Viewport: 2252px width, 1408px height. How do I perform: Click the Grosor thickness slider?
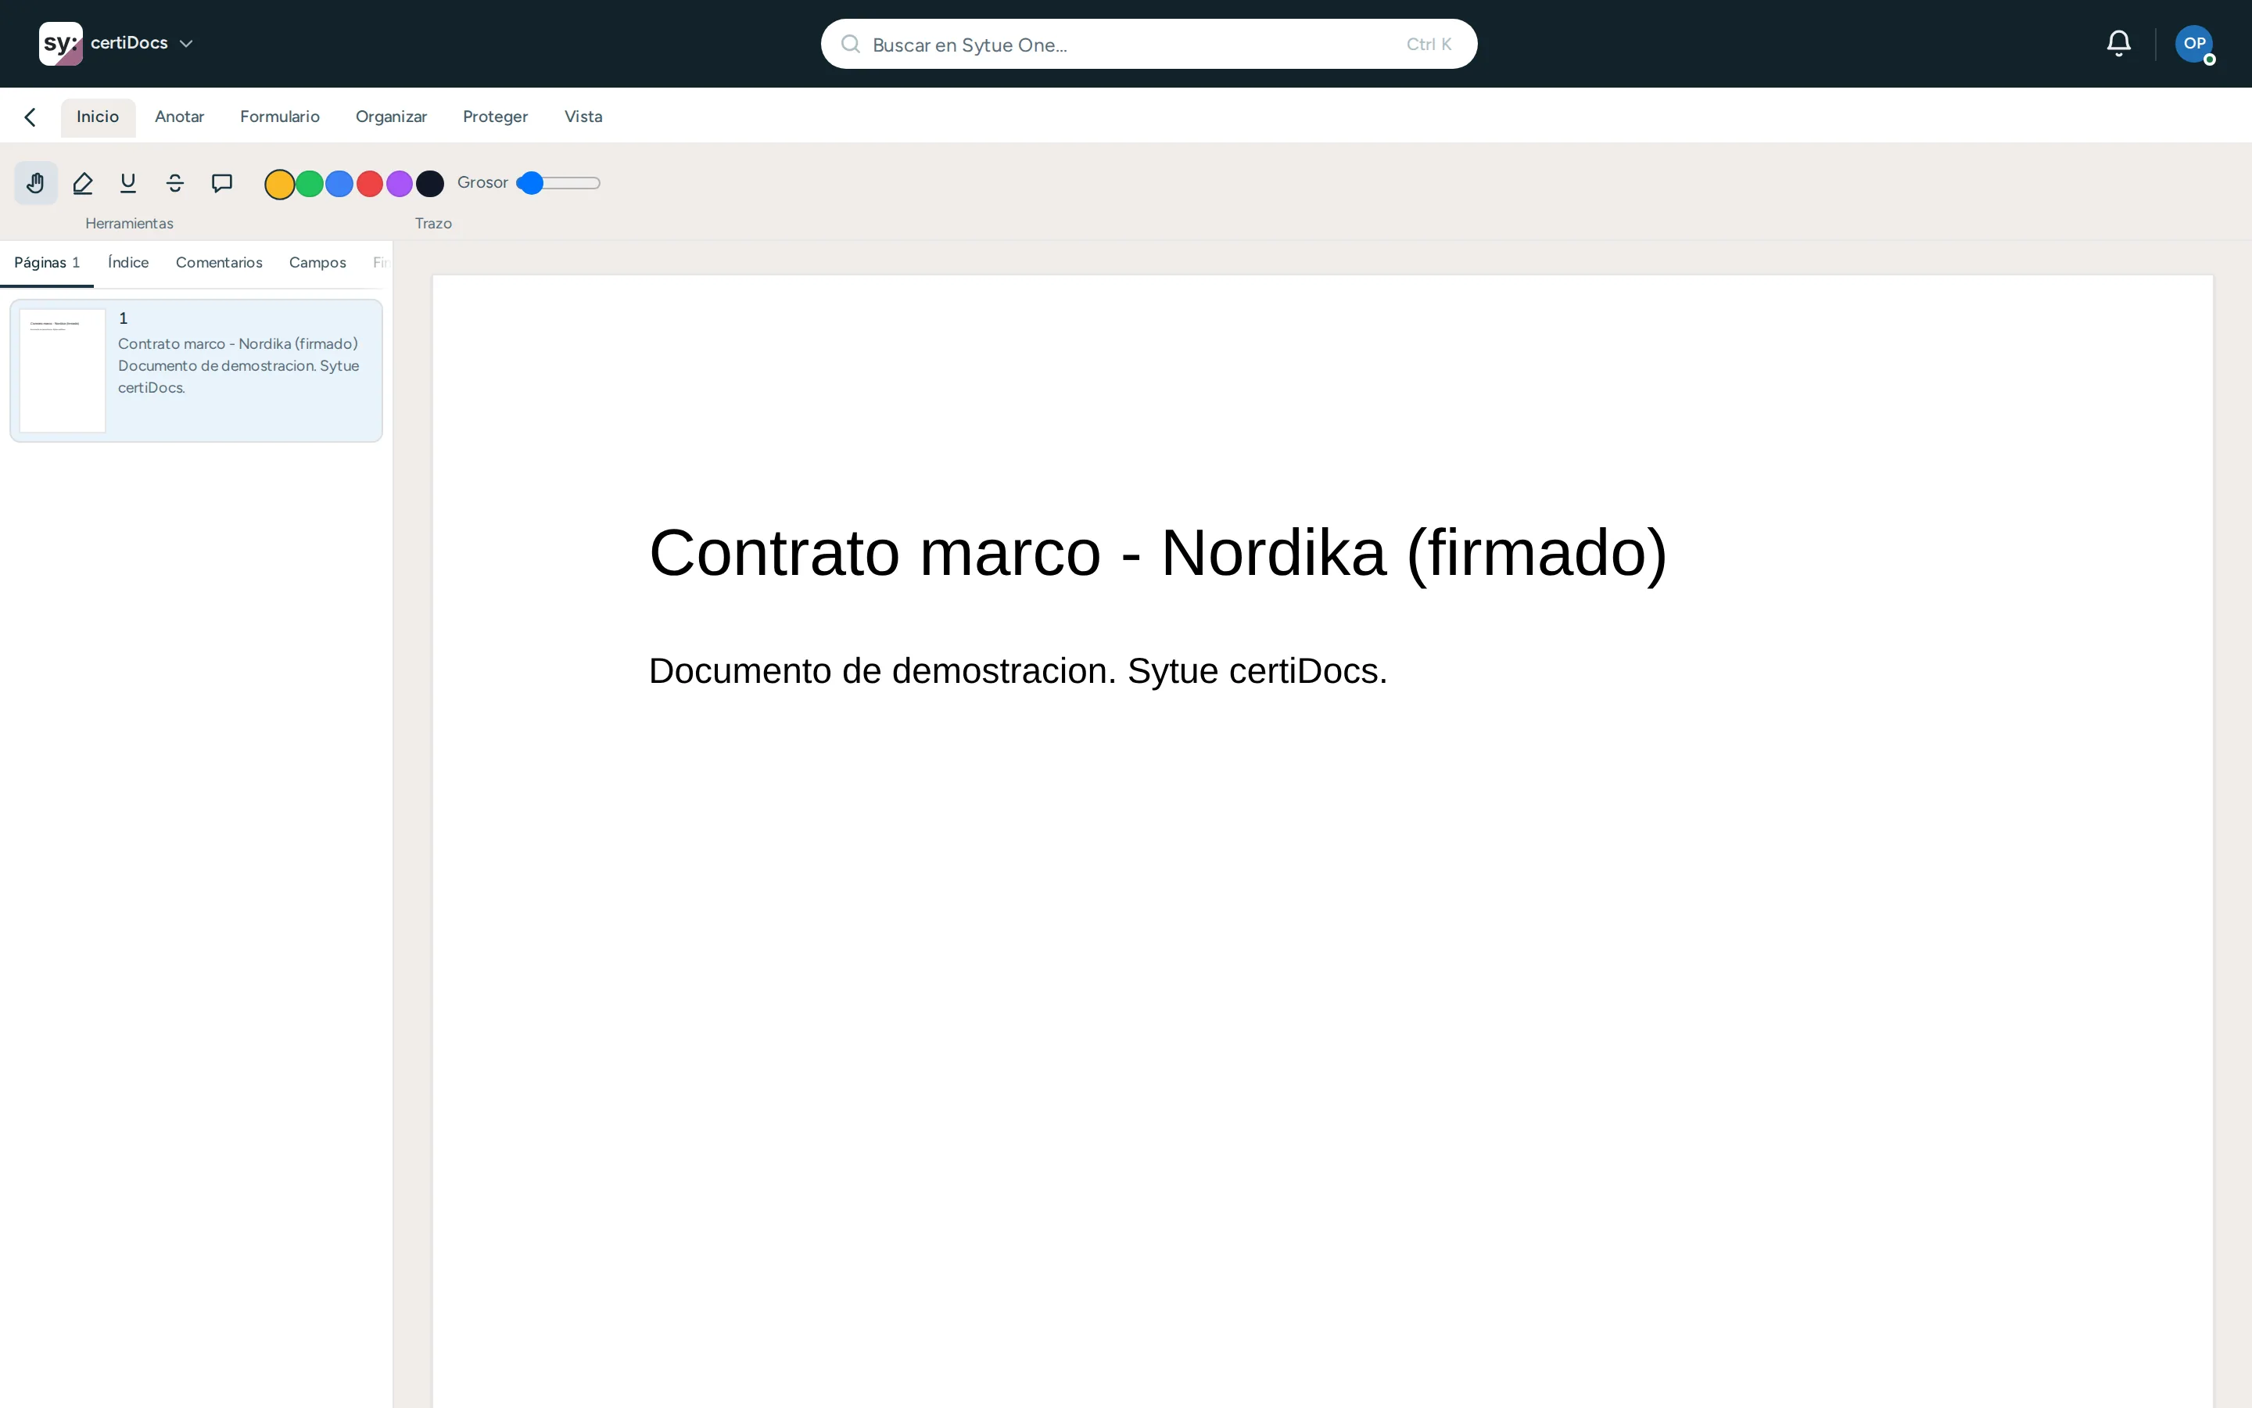click(x=558, y=184)
